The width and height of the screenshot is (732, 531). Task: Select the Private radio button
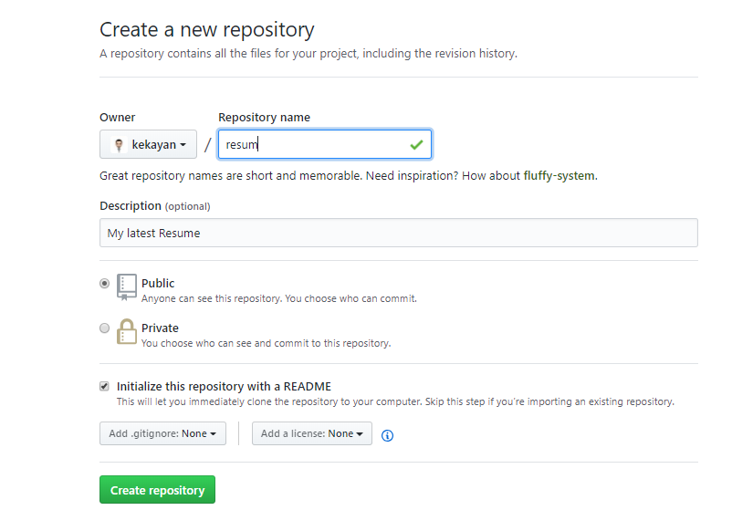[x=105, y=328]
